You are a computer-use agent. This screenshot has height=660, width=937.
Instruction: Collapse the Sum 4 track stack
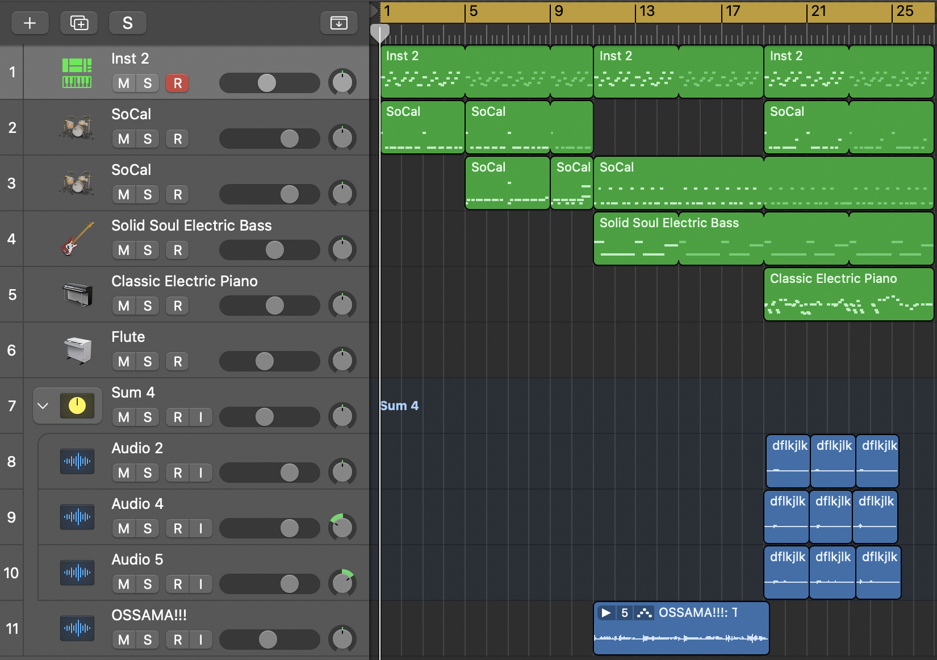(x=43, y=406)
